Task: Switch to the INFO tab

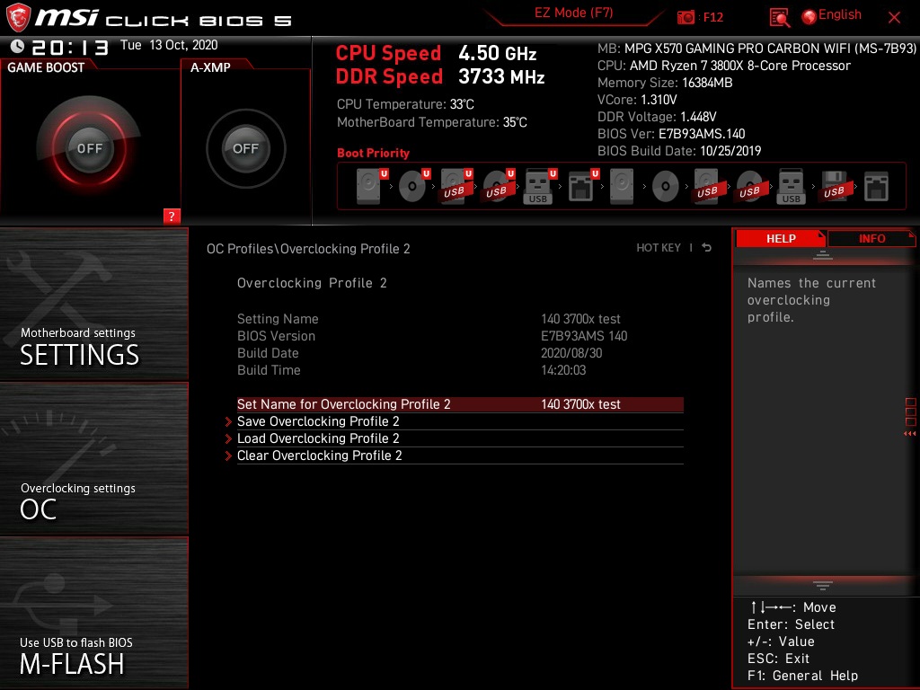Action: (871, 238)
